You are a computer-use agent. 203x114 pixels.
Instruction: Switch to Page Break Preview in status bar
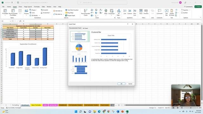182,108
